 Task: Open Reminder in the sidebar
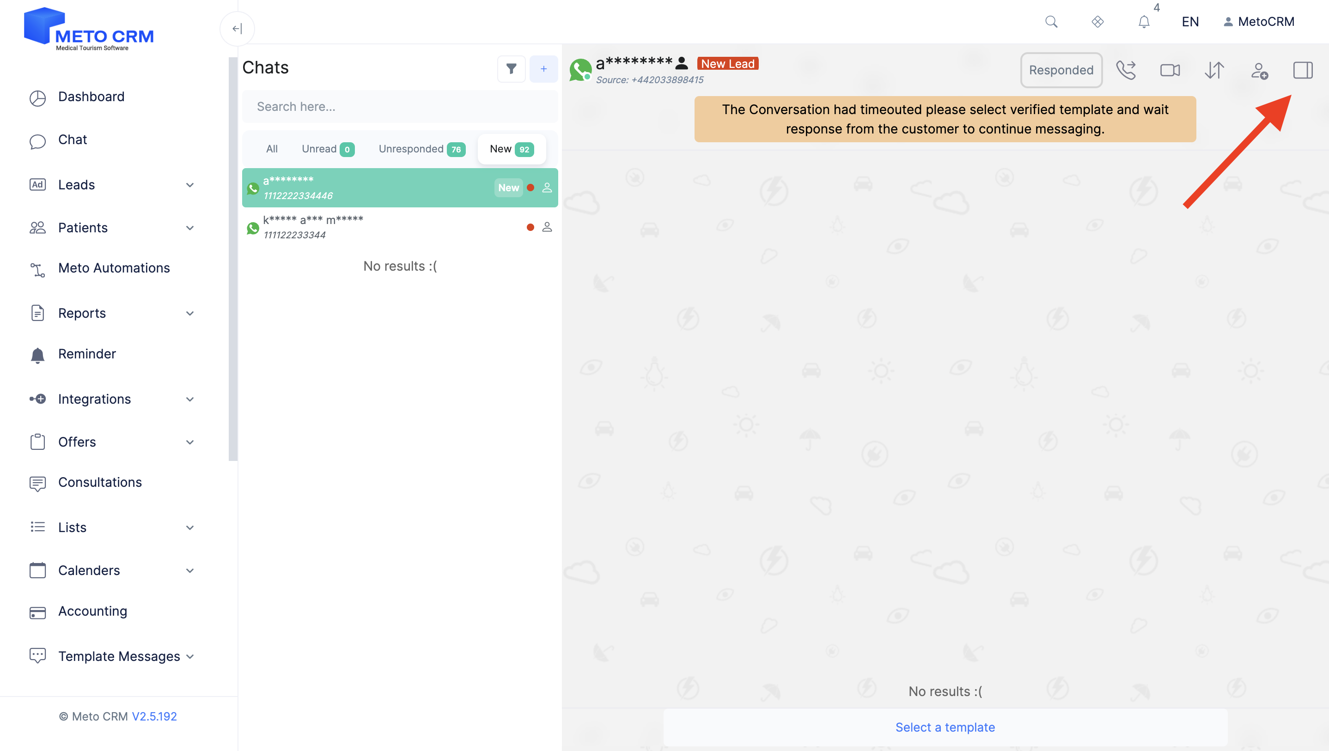[x=87, y=354]
